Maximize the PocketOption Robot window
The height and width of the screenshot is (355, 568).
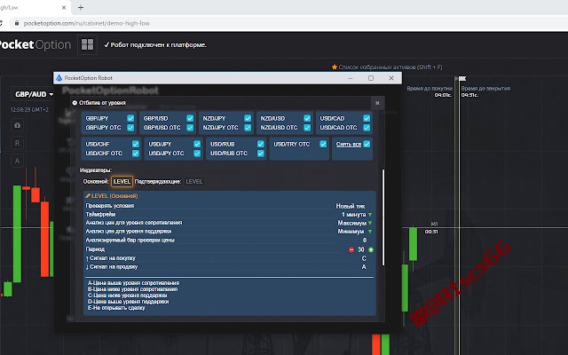371,78
